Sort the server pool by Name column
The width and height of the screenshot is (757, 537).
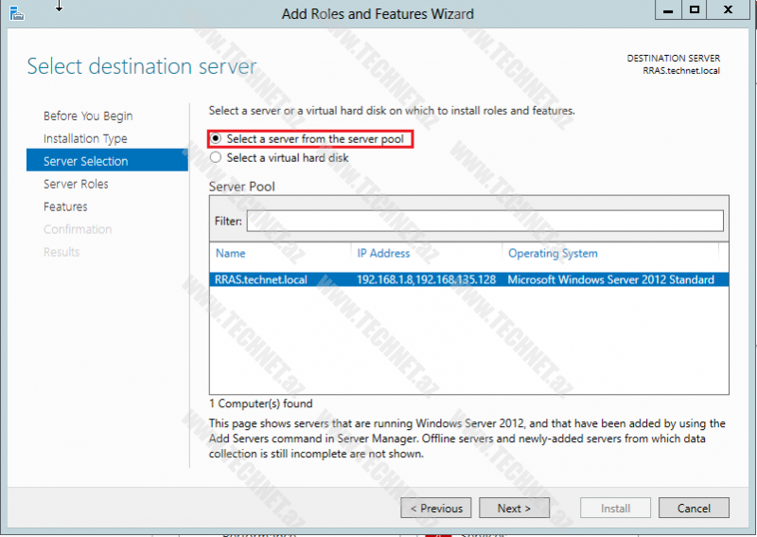pos(231,253)
